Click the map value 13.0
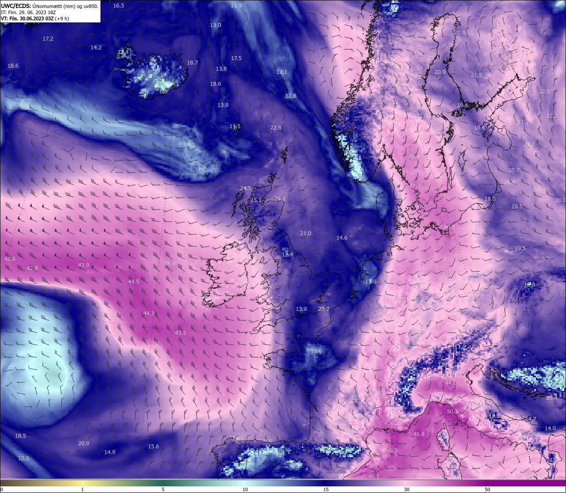Screen dimensions: 566x493 (x=215, y=25)
